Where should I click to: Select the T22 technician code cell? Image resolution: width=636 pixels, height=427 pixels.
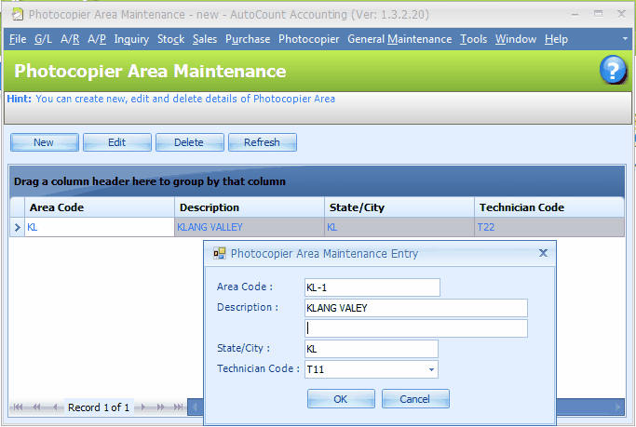coord(549,227)
